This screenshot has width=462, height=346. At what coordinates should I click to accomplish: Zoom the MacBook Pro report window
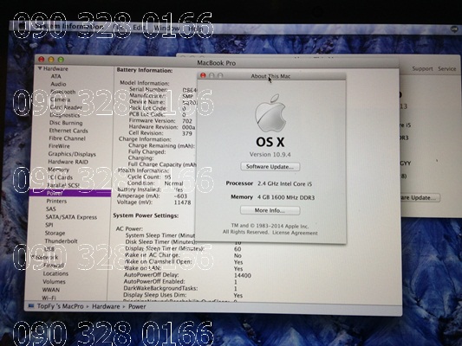point(61,60)
